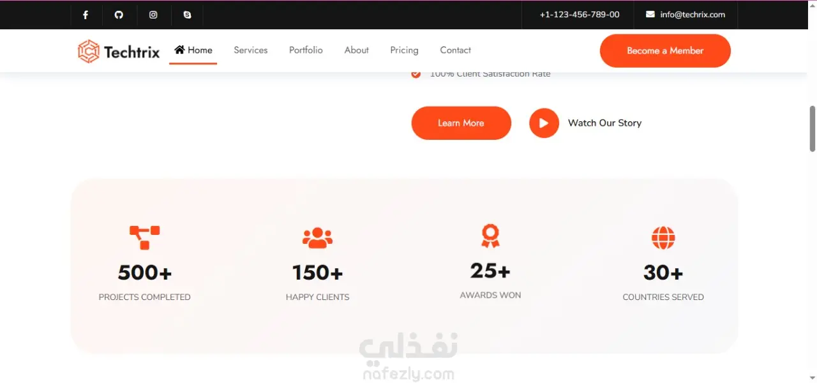
Task: Open the Instagram social icon
Action: pyautogui.click(x=153, y=15)
